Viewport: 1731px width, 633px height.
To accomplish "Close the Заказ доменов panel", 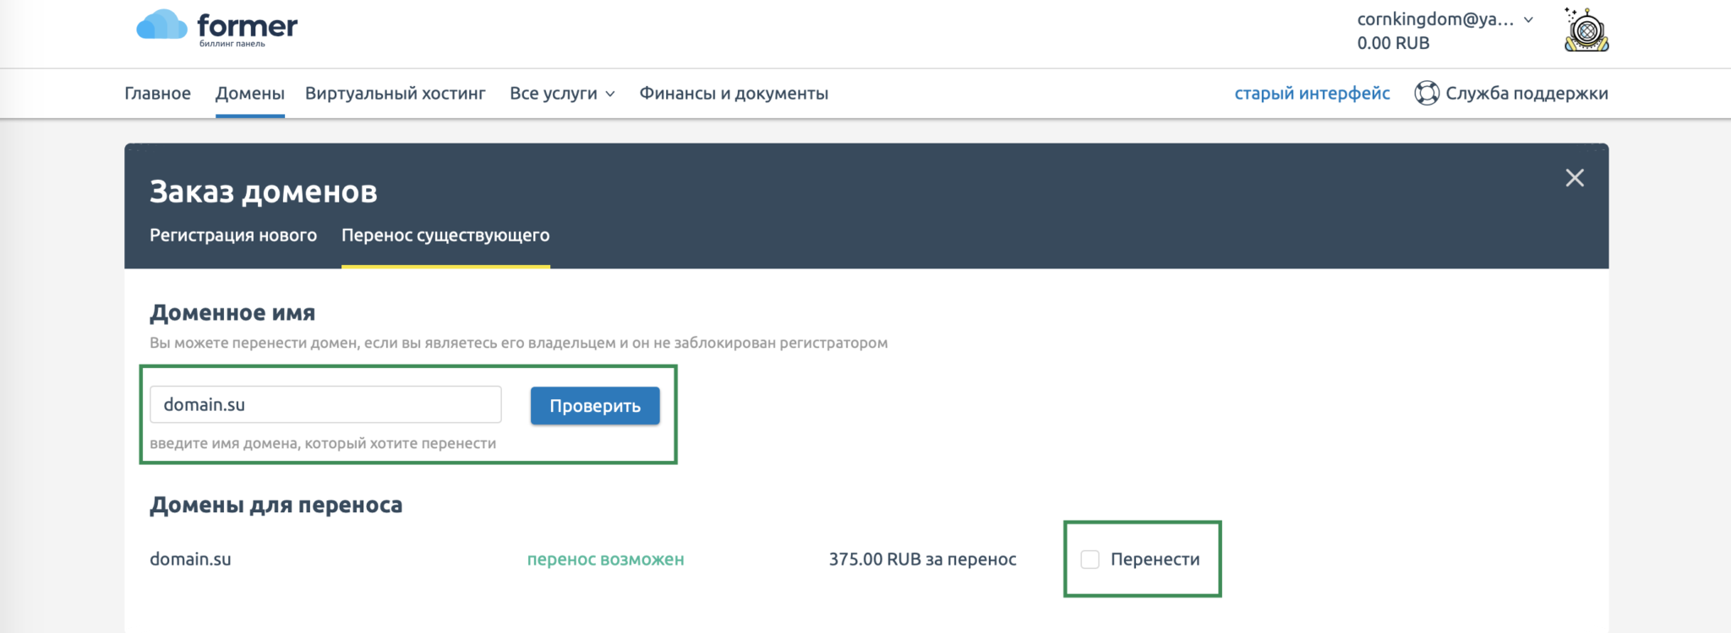I will pos(1575,178).
